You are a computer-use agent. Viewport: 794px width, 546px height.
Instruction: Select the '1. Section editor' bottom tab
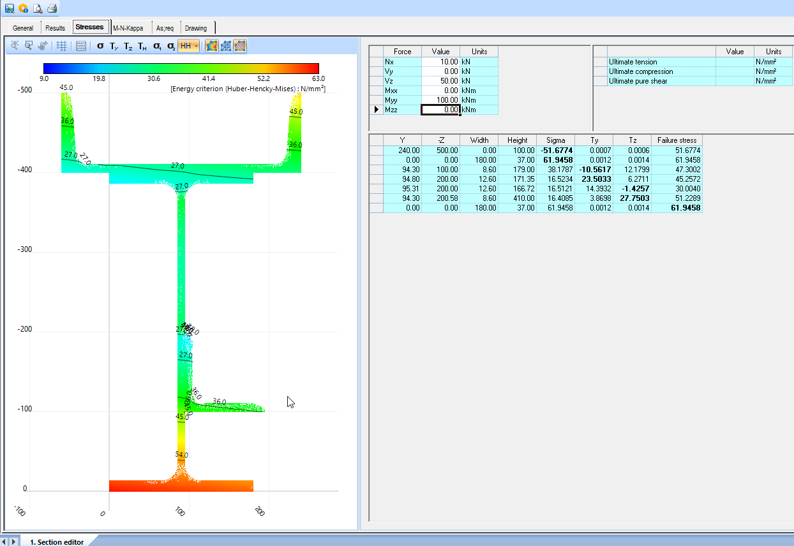pos(57,542)
